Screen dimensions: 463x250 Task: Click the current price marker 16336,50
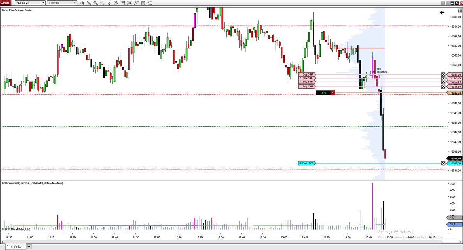click(454, 158)
